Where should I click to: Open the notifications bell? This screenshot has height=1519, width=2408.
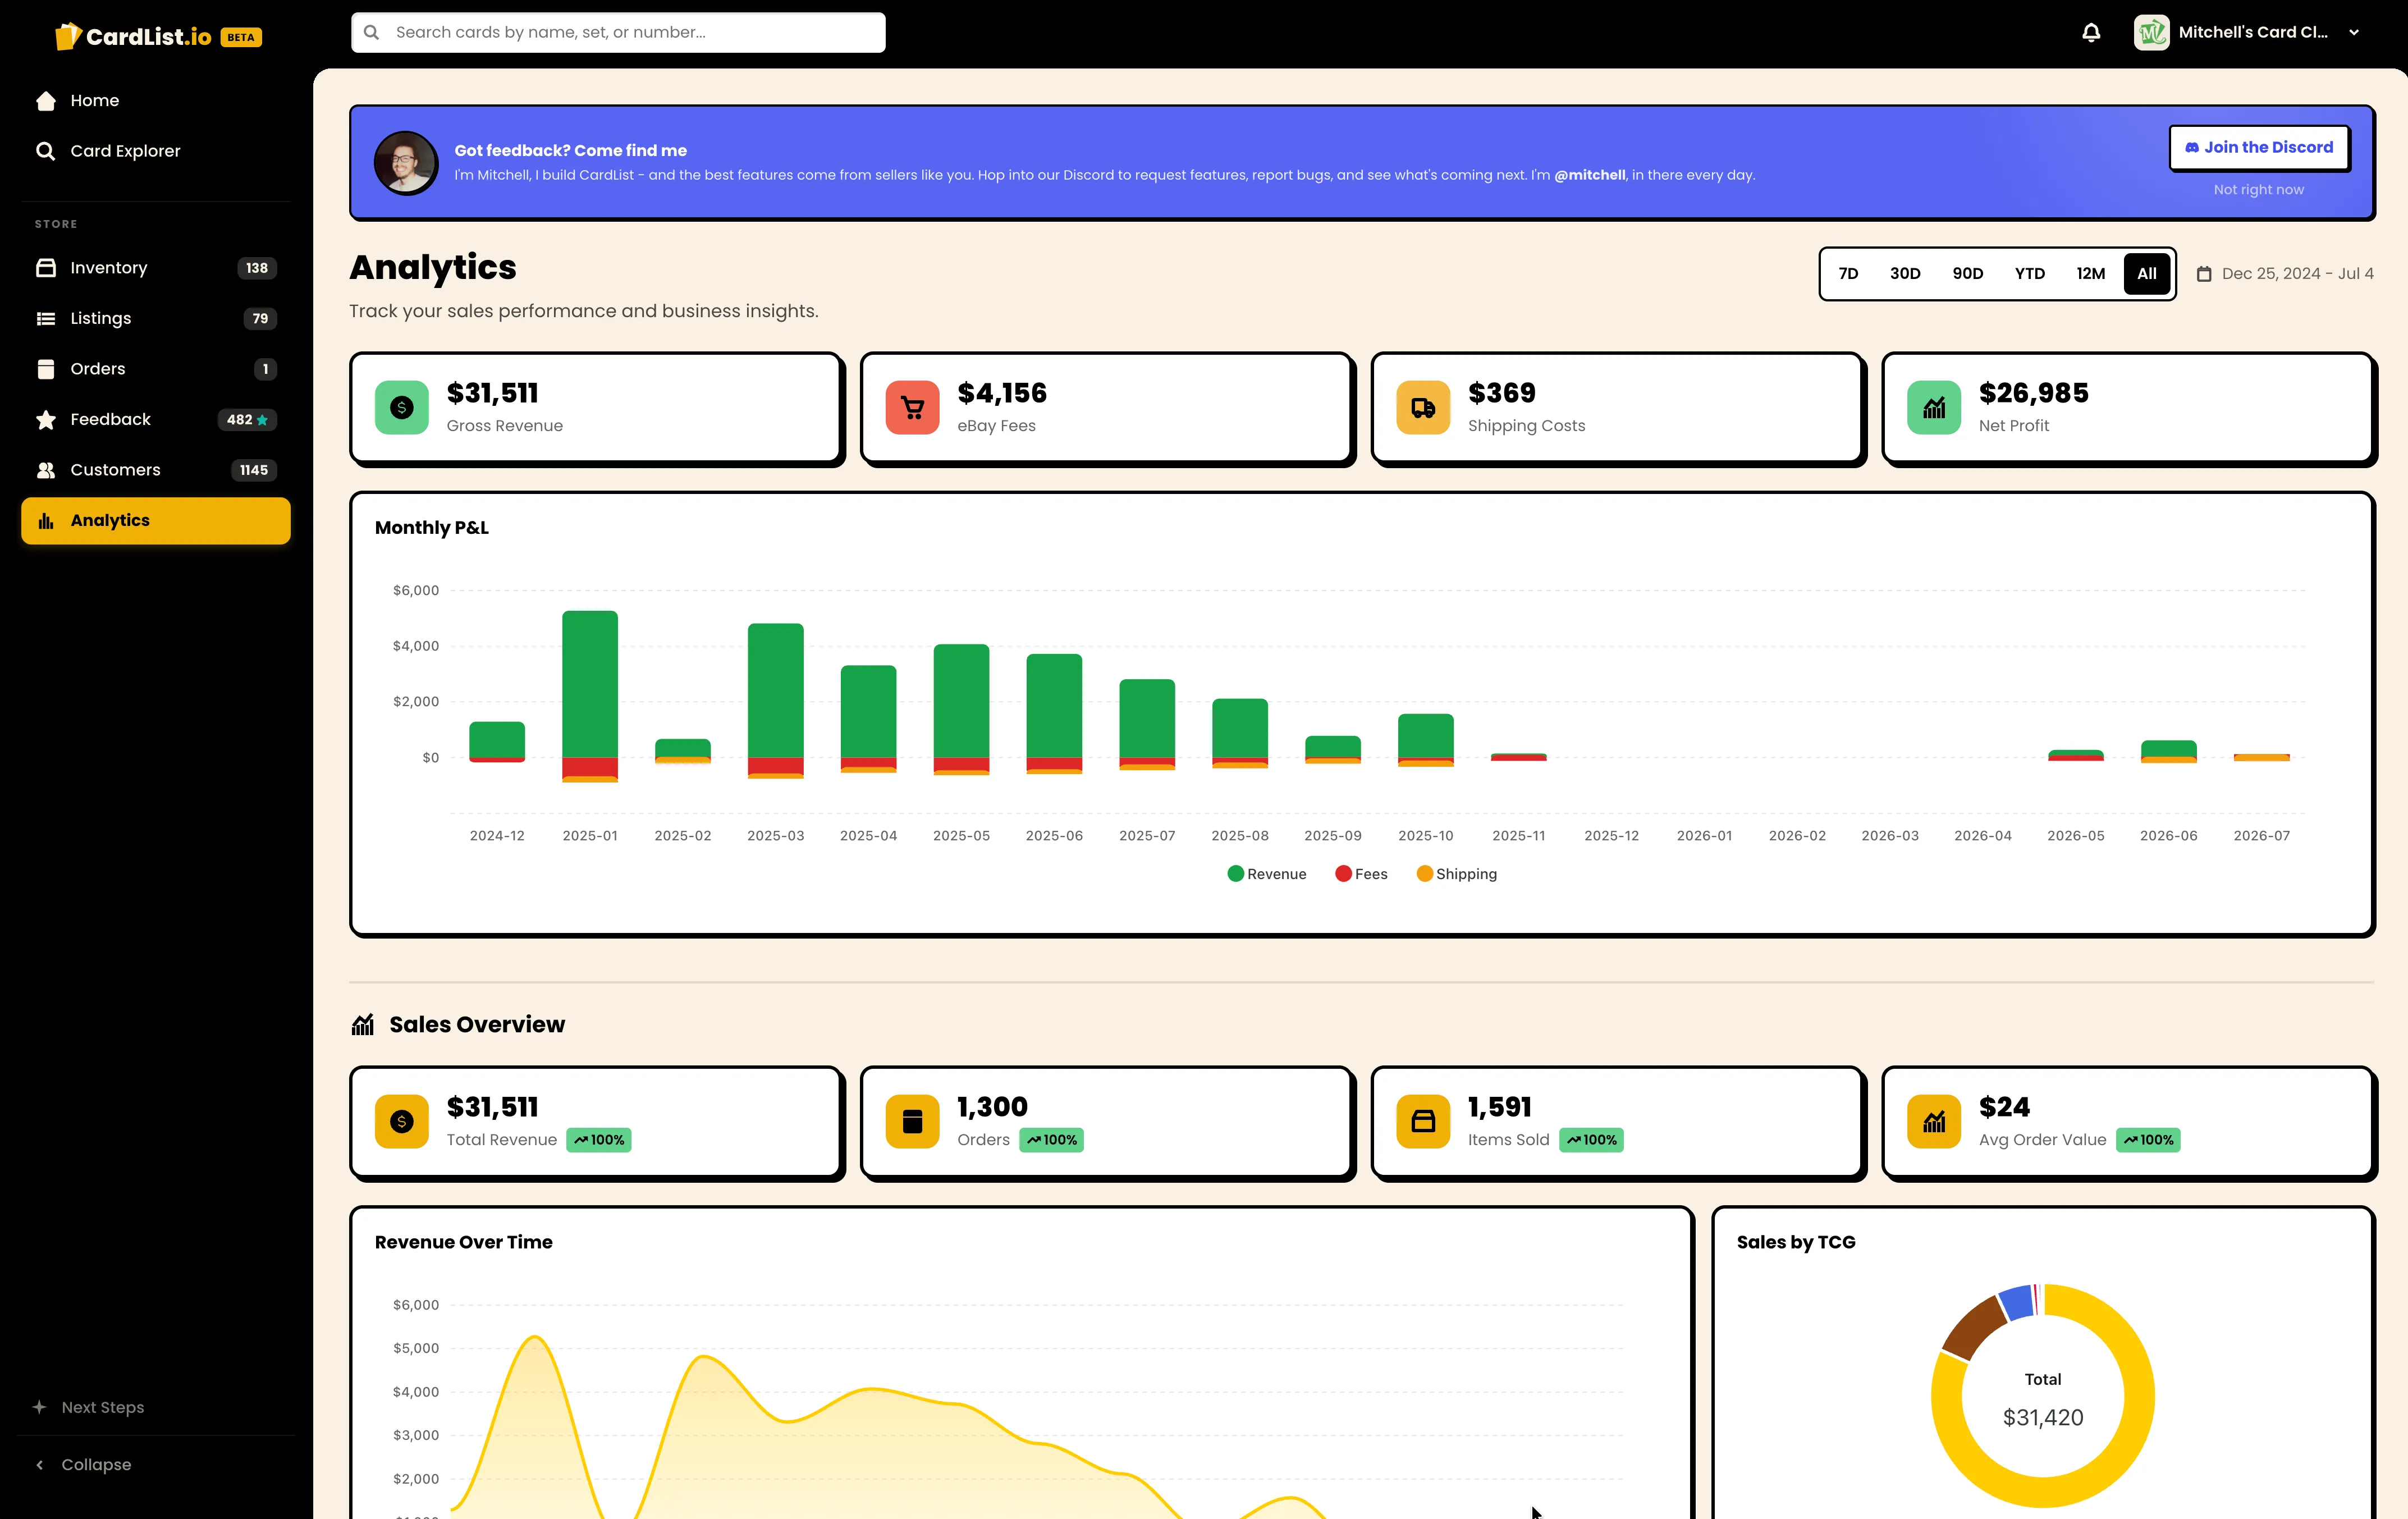tap(2091, 32)
